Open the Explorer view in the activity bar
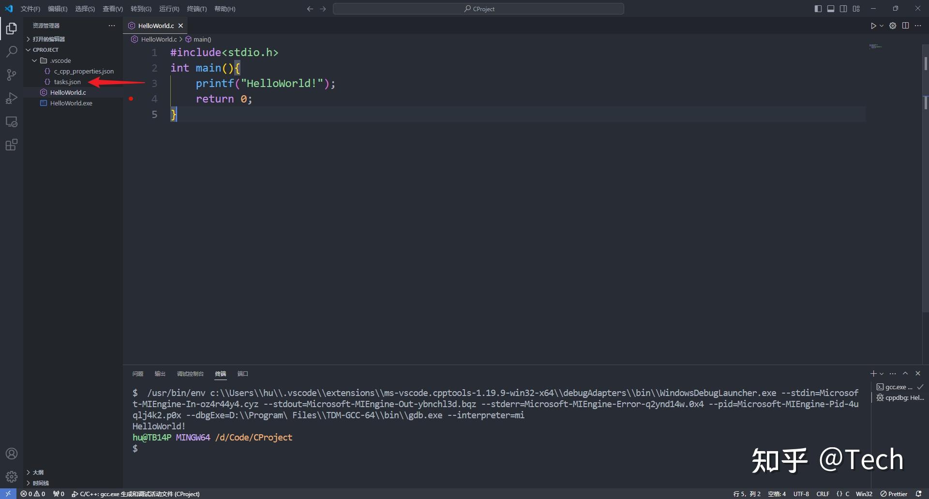This screenshot has width=929, height=499. click(x=11, y=29)
